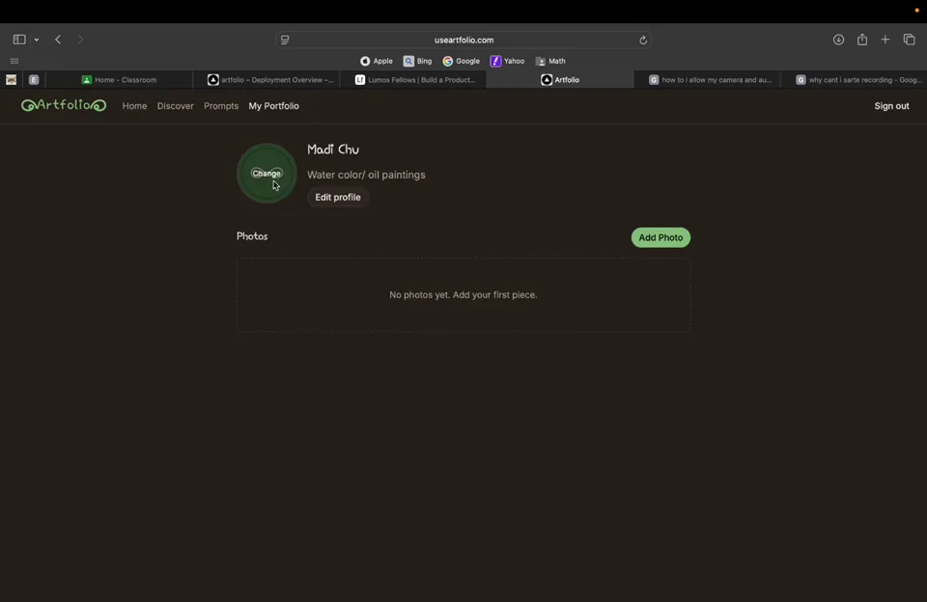Show the tab overview icon
927x602 pixels.
point(910,40)
